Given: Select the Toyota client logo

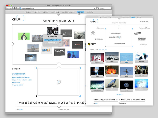Looking at the screenshot, I should pos(93,33).
